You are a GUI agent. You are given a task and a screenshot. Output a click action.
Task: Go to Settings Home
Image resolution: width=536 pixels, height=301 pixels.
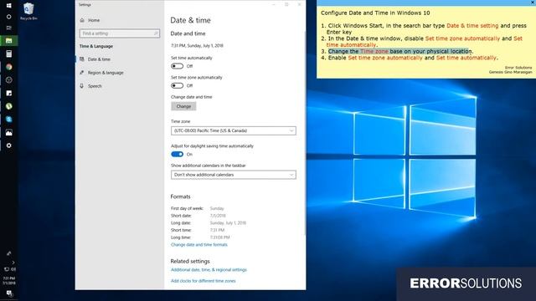coord(90,20)
